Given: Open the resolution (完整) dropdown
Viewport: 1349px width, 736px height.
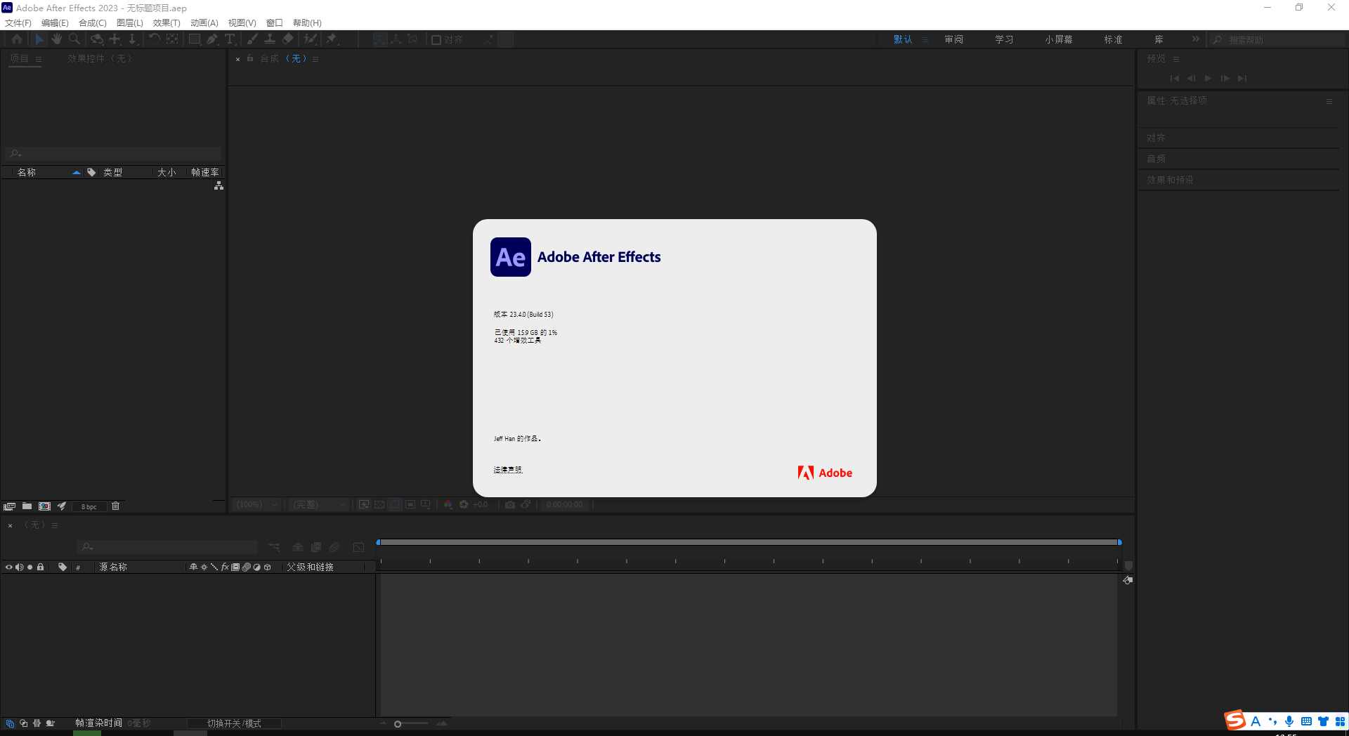Looking at the screenshot, I should click(319, 504).
